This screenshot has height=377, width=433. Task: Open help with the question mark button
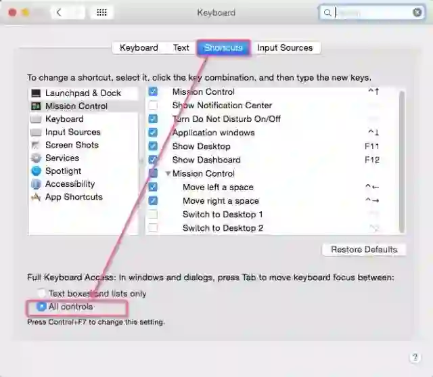click(415, 357)
